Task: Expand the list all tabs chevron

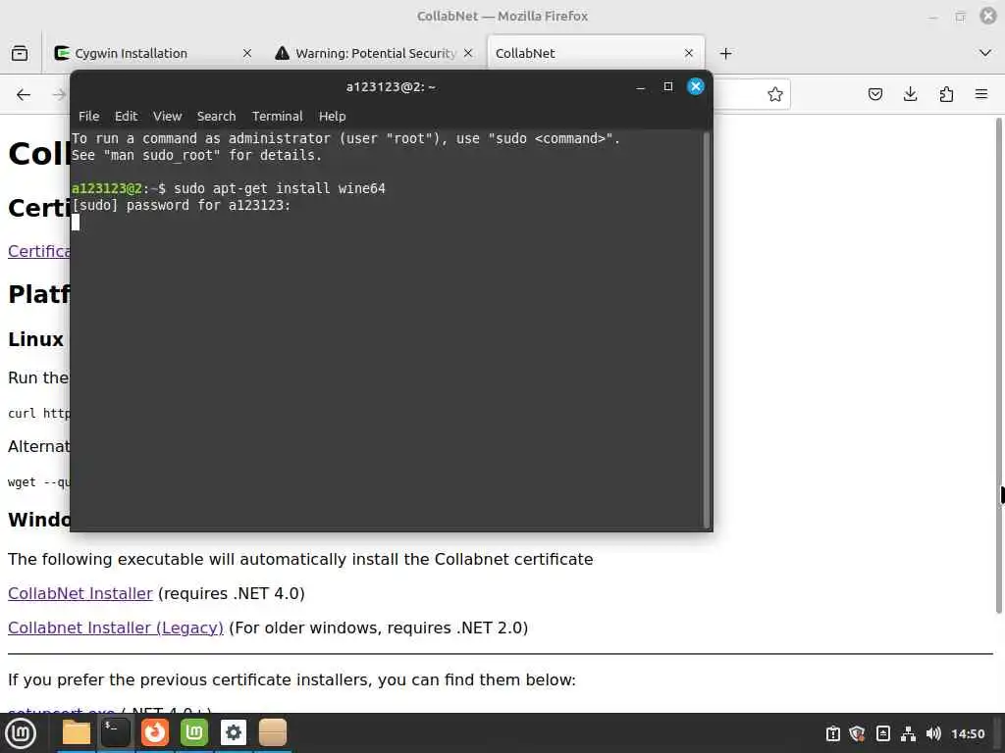Action: pos(985,53)
